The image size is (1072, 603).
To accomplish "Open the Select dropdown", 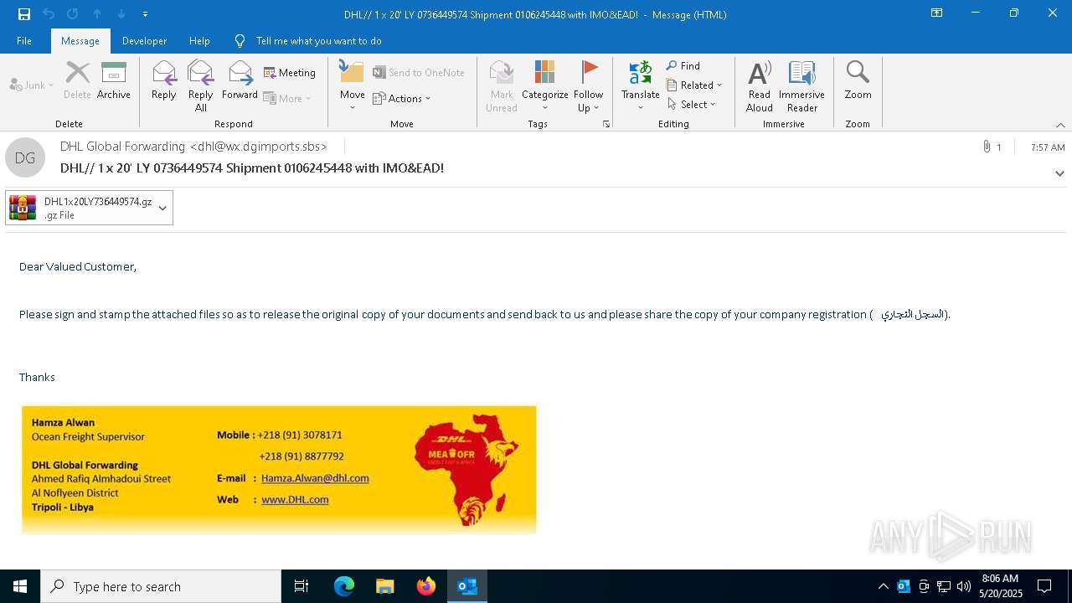I will click(692, 104).
